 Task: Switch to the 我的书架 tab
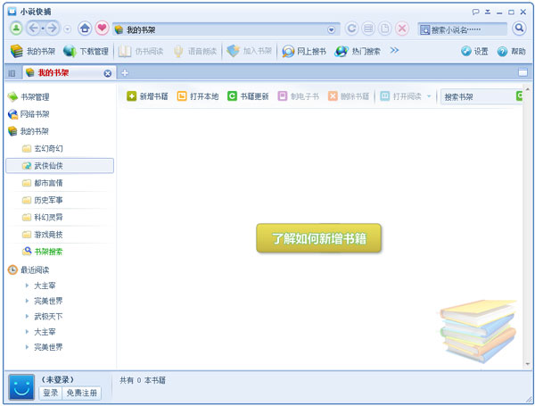53,72
